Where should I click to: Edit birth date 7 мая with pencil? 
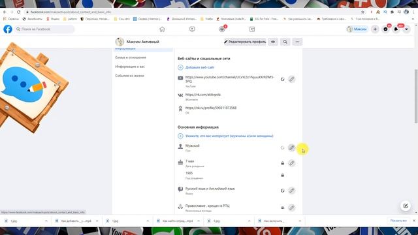tap(292, 163)
